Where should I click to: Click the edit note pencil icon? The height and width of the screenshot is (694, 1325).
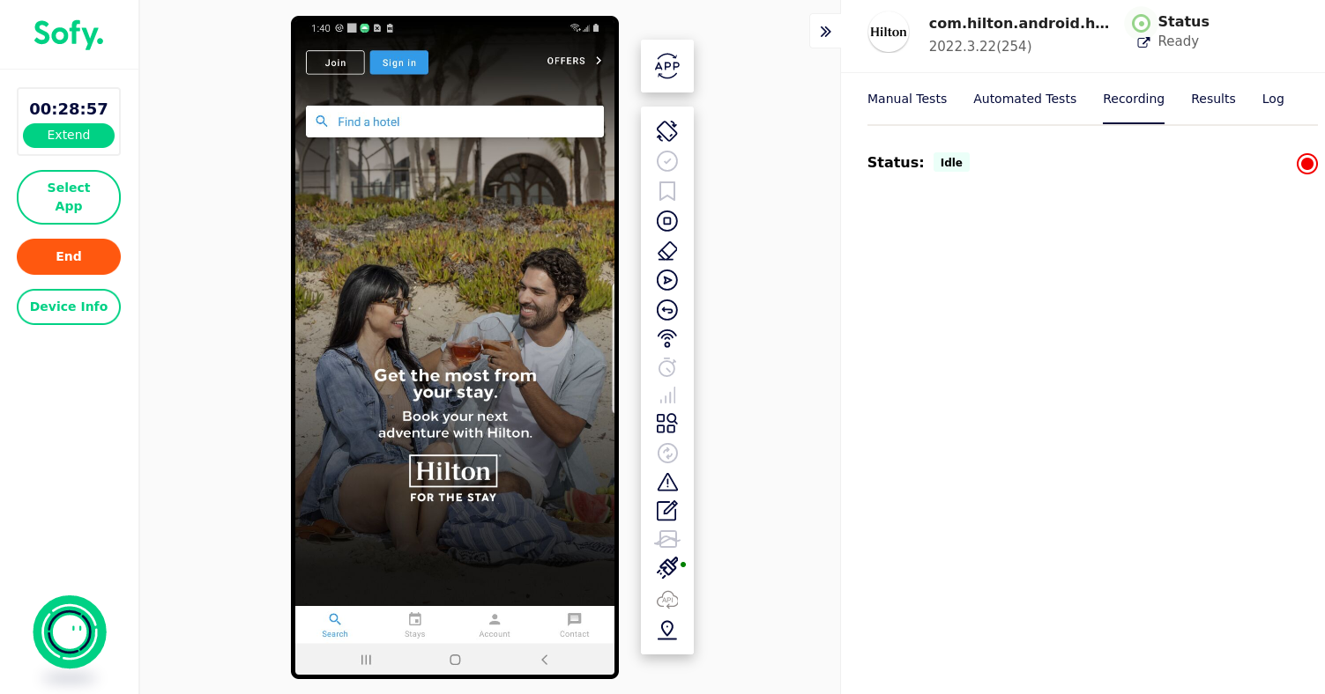click(x=667, y=510)
